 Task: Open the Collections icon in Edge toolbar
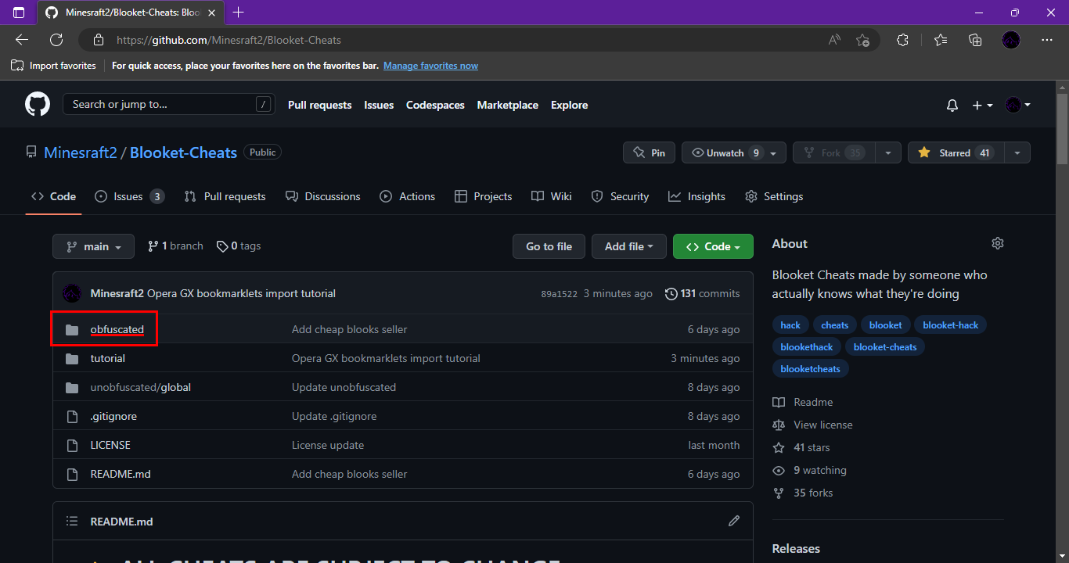[x=975, y=40]
